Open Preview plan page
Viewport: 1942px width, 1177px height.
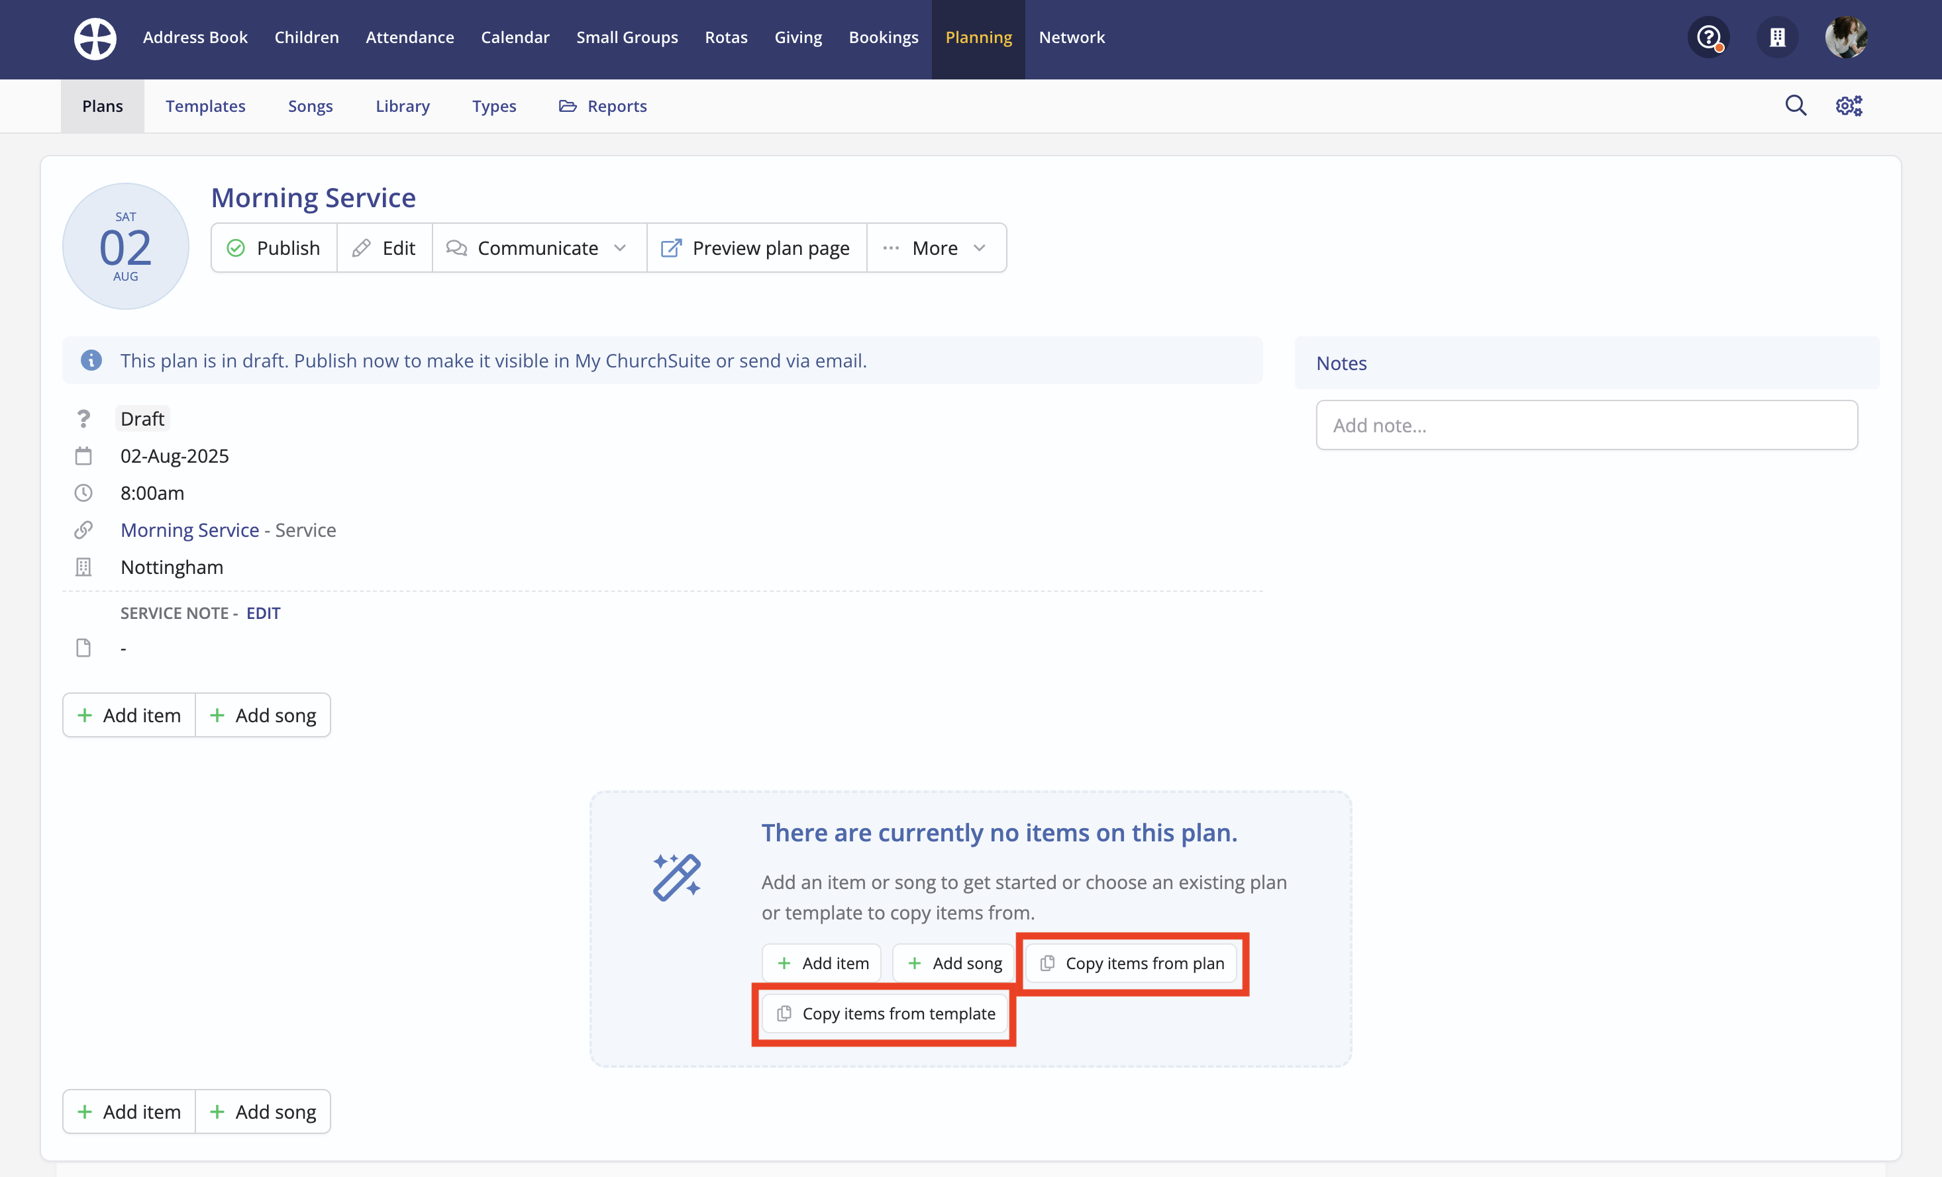tap(756, 248)
